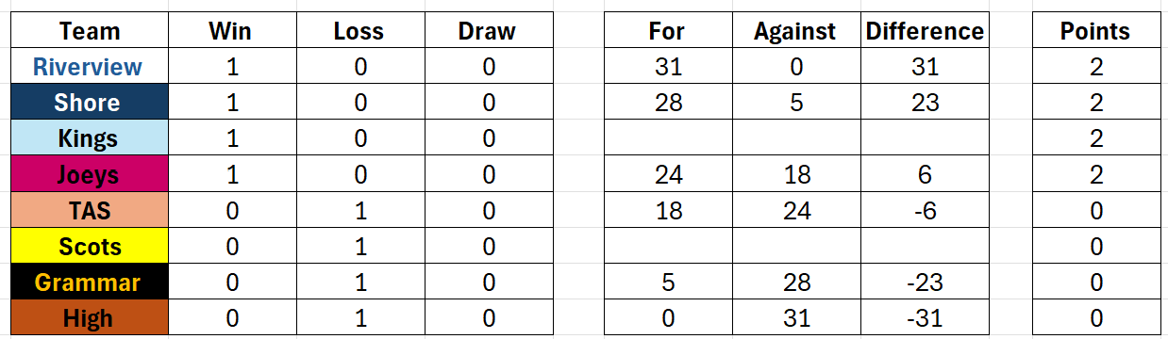The image size is (1168, 339).
Task: Select the Draw column header
Action: [x=487, y=31]
